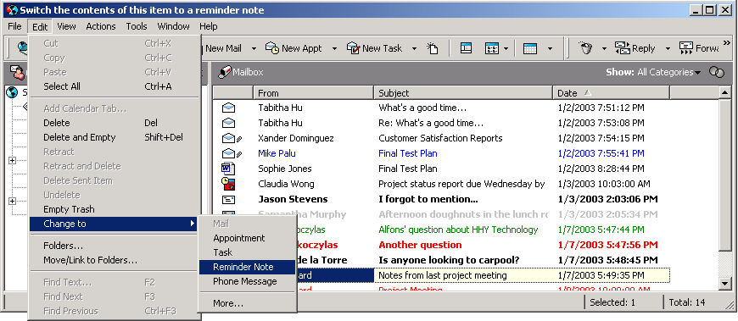The image size is (738, 321).
Task: Click the New Task button
Action: click(x=375, y=48)
